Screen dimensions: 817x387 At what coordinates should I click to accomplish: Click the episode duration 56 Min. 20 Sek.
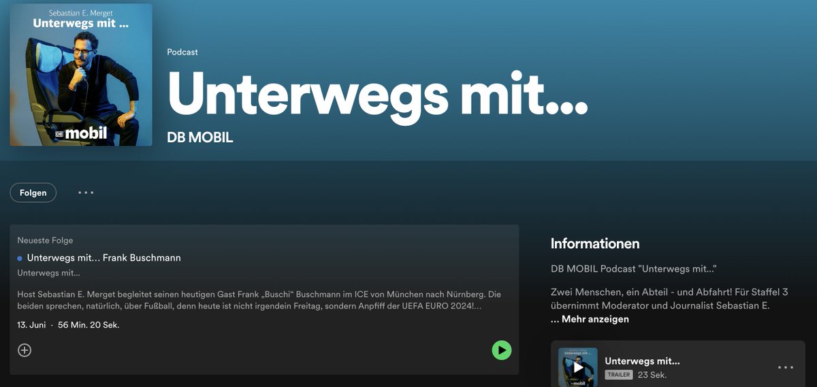(x=89, y=325)
